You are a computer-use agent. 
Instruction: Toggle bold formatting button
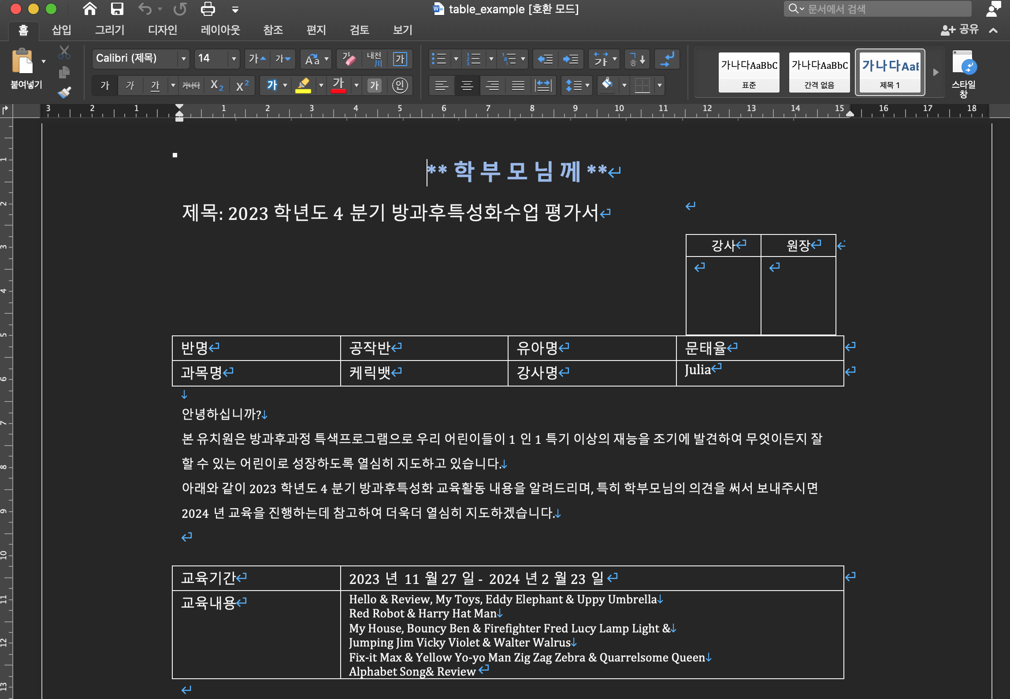point(105,85)
